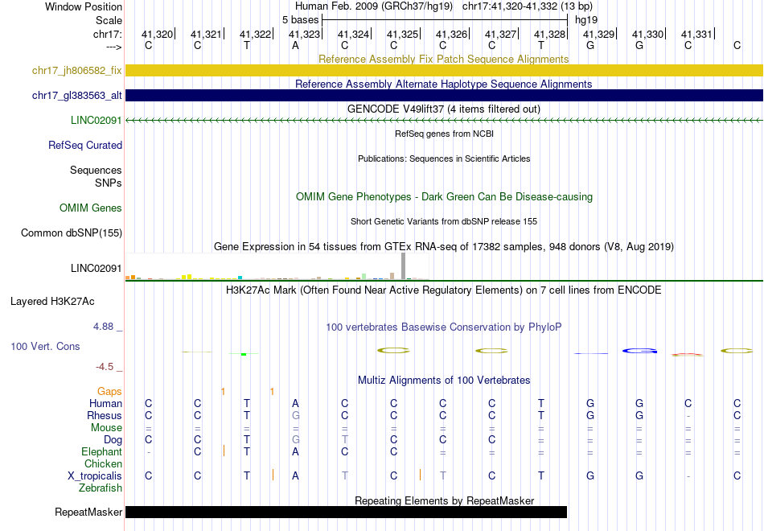Click Repeating Elements by RepeatMasker title

(x=444, y=500)
